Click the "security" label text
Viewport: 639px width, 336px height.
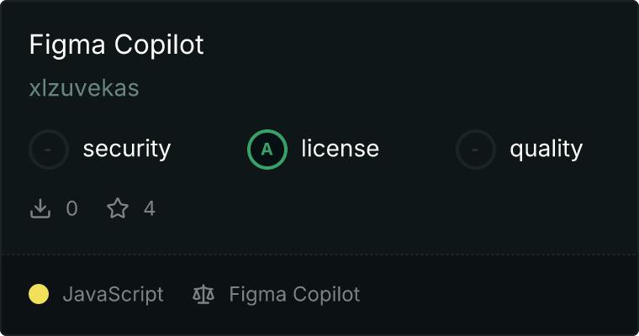click(x=126, y=150)
